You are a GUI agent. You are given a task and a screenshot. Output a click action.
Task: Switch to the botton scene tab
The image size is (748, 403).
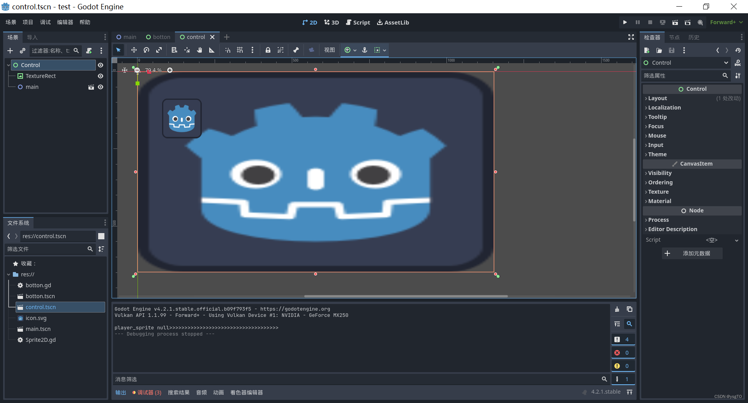(158, 37)
